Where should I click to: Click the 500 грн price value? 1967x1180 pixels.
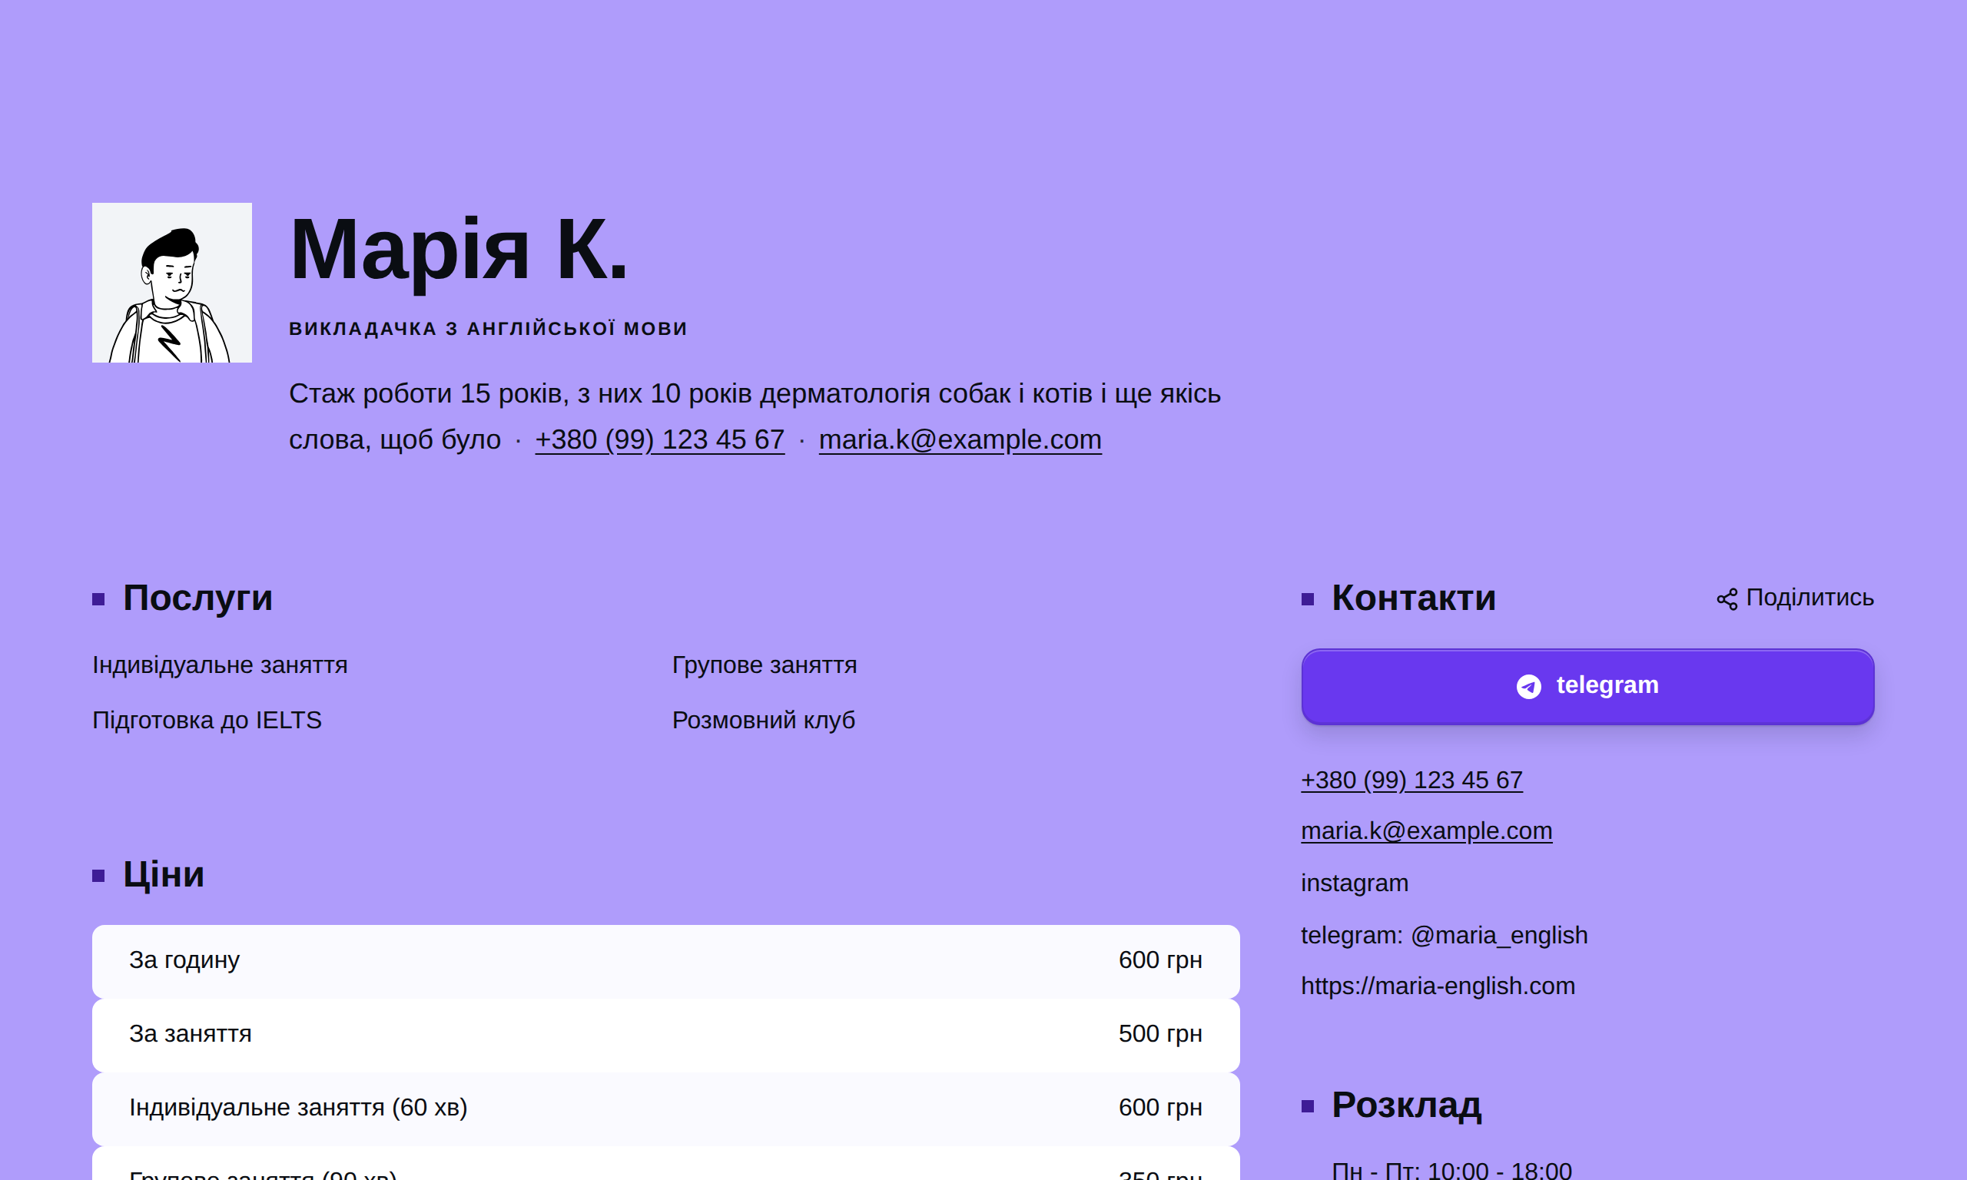(x=1160, y=1034)
